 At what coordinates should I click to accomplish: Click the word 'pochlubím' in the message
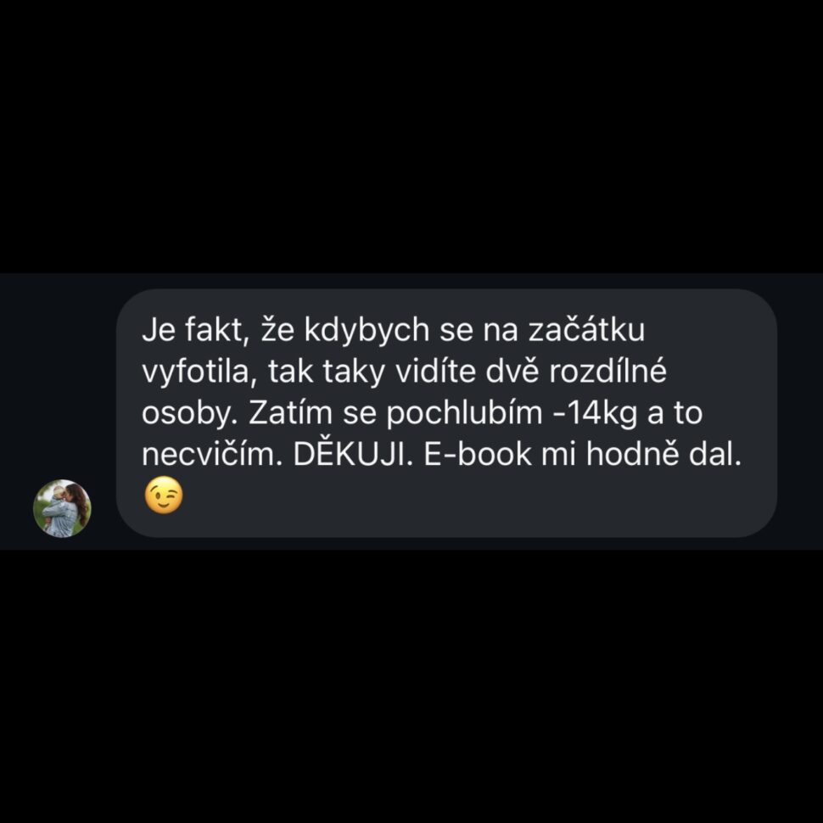point(464,413)
